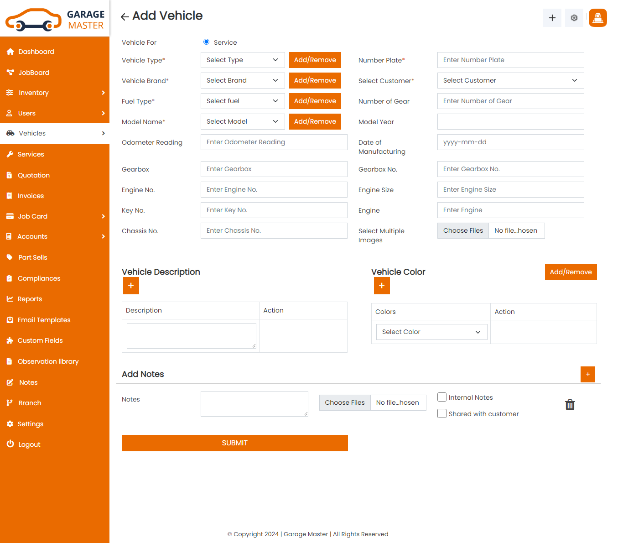Click Add/Remove next to Vehicle Brand
Image resolution: width=623 pixels, height=543 pixels.
(315, 80)
